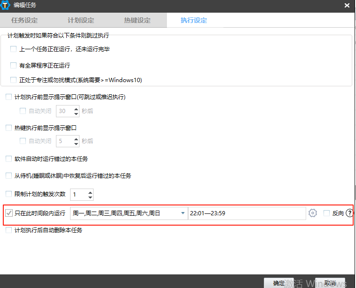The image size is (356, 288).
Task: Click the gear icon beside time range
Action: (313, 213)
